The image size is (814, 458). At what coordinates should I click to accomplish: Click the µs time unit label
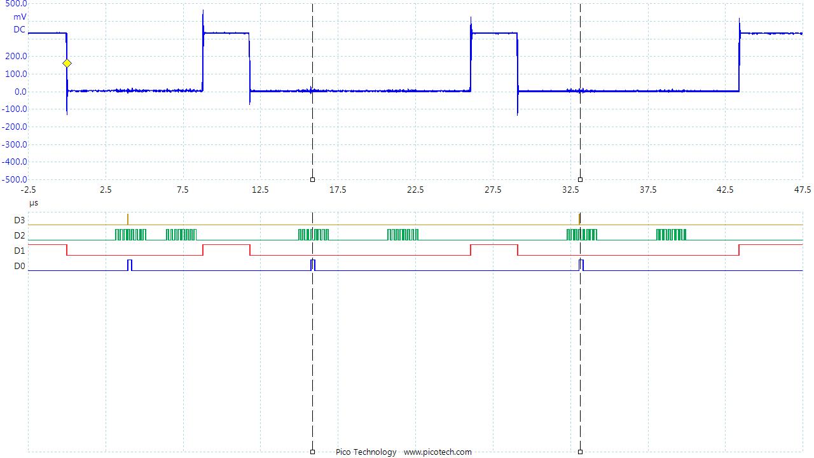pos(32,202)
